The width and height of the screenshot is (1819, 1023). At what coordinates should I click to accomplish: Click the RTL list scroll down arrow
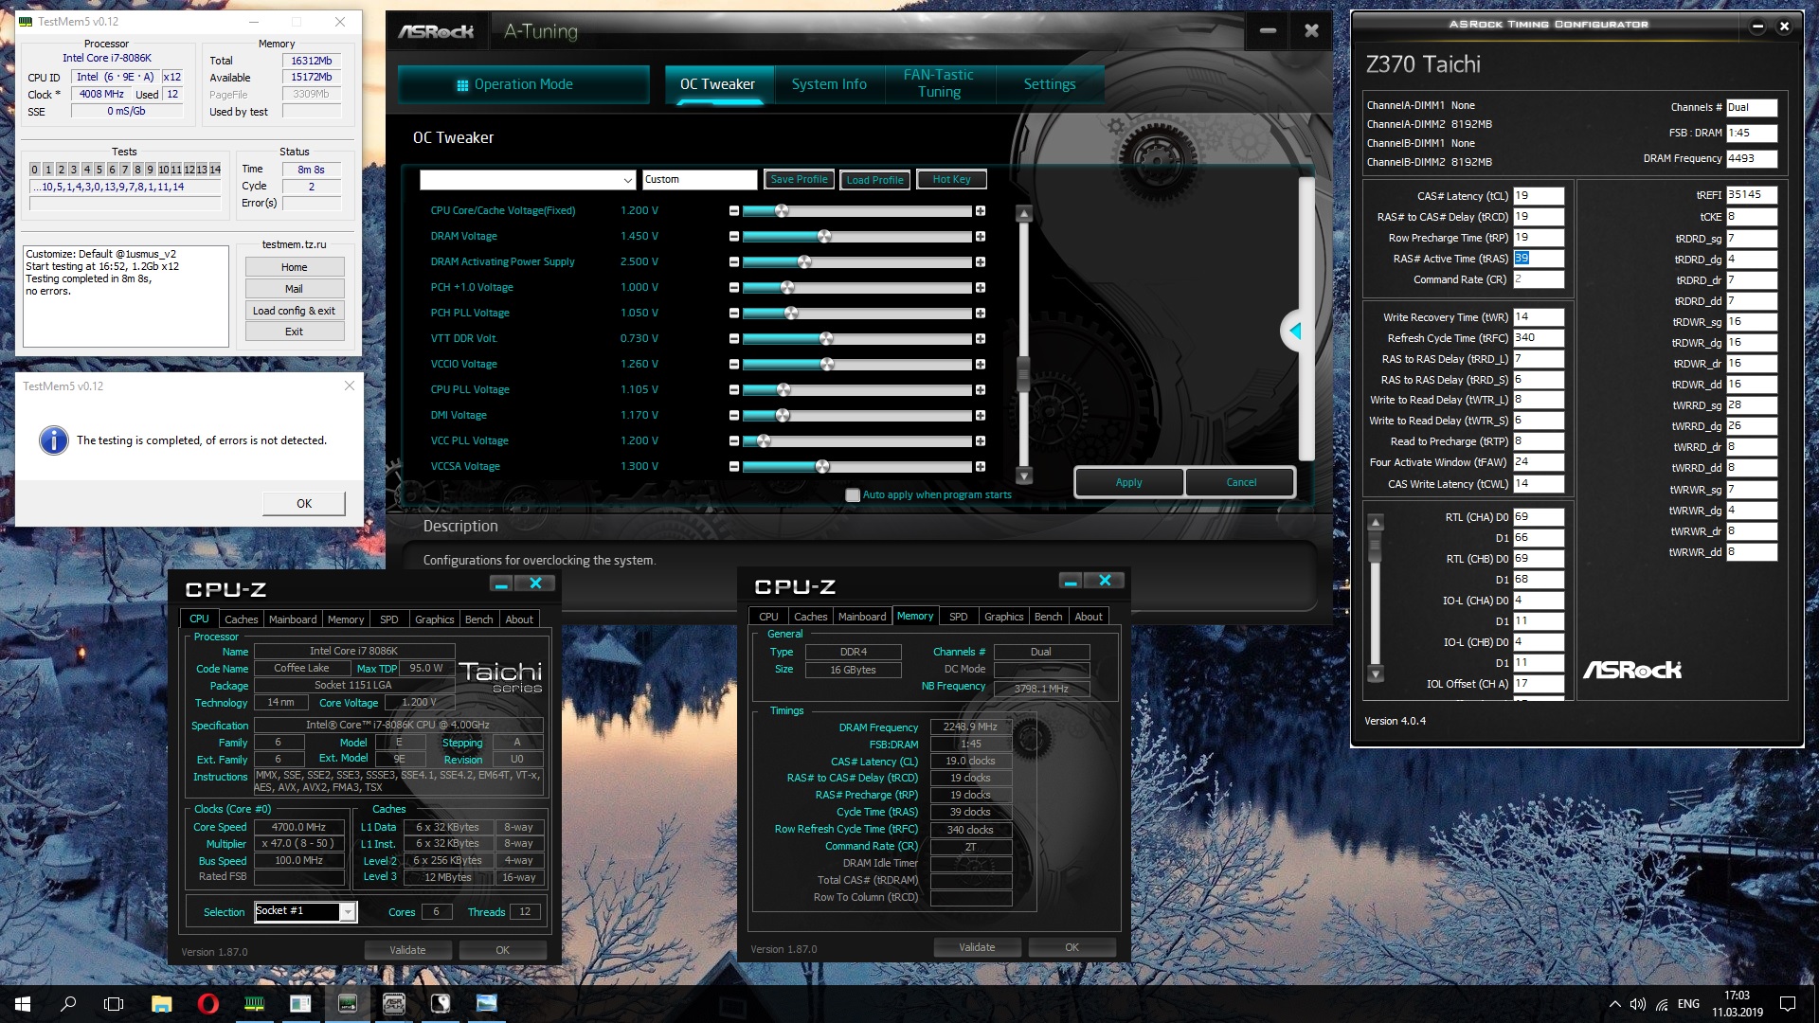[1376, 674]
